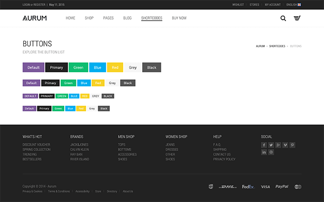Click the AURUM logo
The width and height of the screenshot is (324, 202).
[x=34, y=18]
